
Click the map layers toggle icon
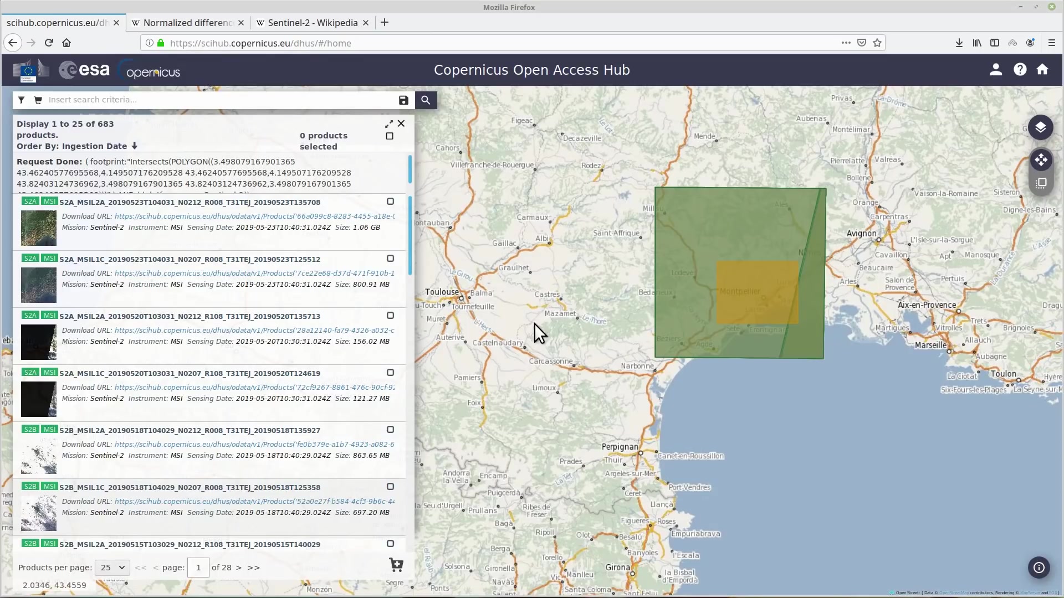[x=1041, y=128]
